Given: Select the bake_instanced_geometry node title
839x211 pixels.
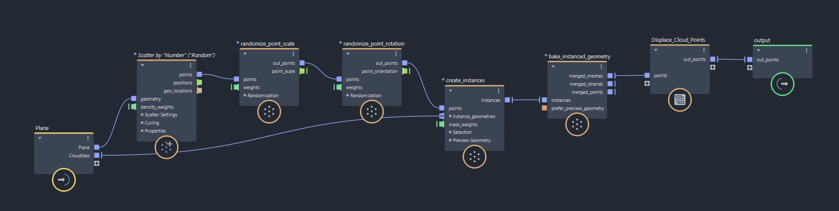Looking at the screenshot, I should 579,56.
